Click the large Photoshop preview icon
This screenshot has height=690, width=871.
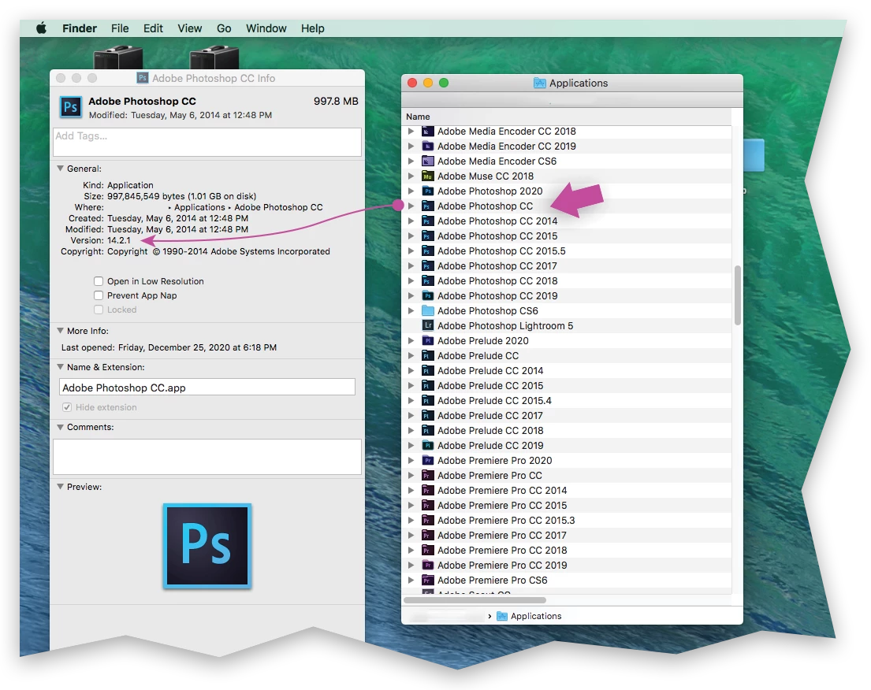click(207, 546)
